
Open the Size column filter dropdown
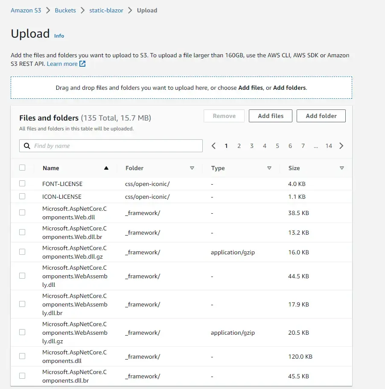[x=341, y=168]
